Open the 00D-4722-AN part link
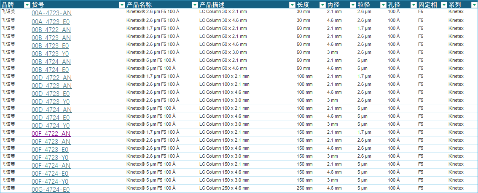 [x=51, y=77]
